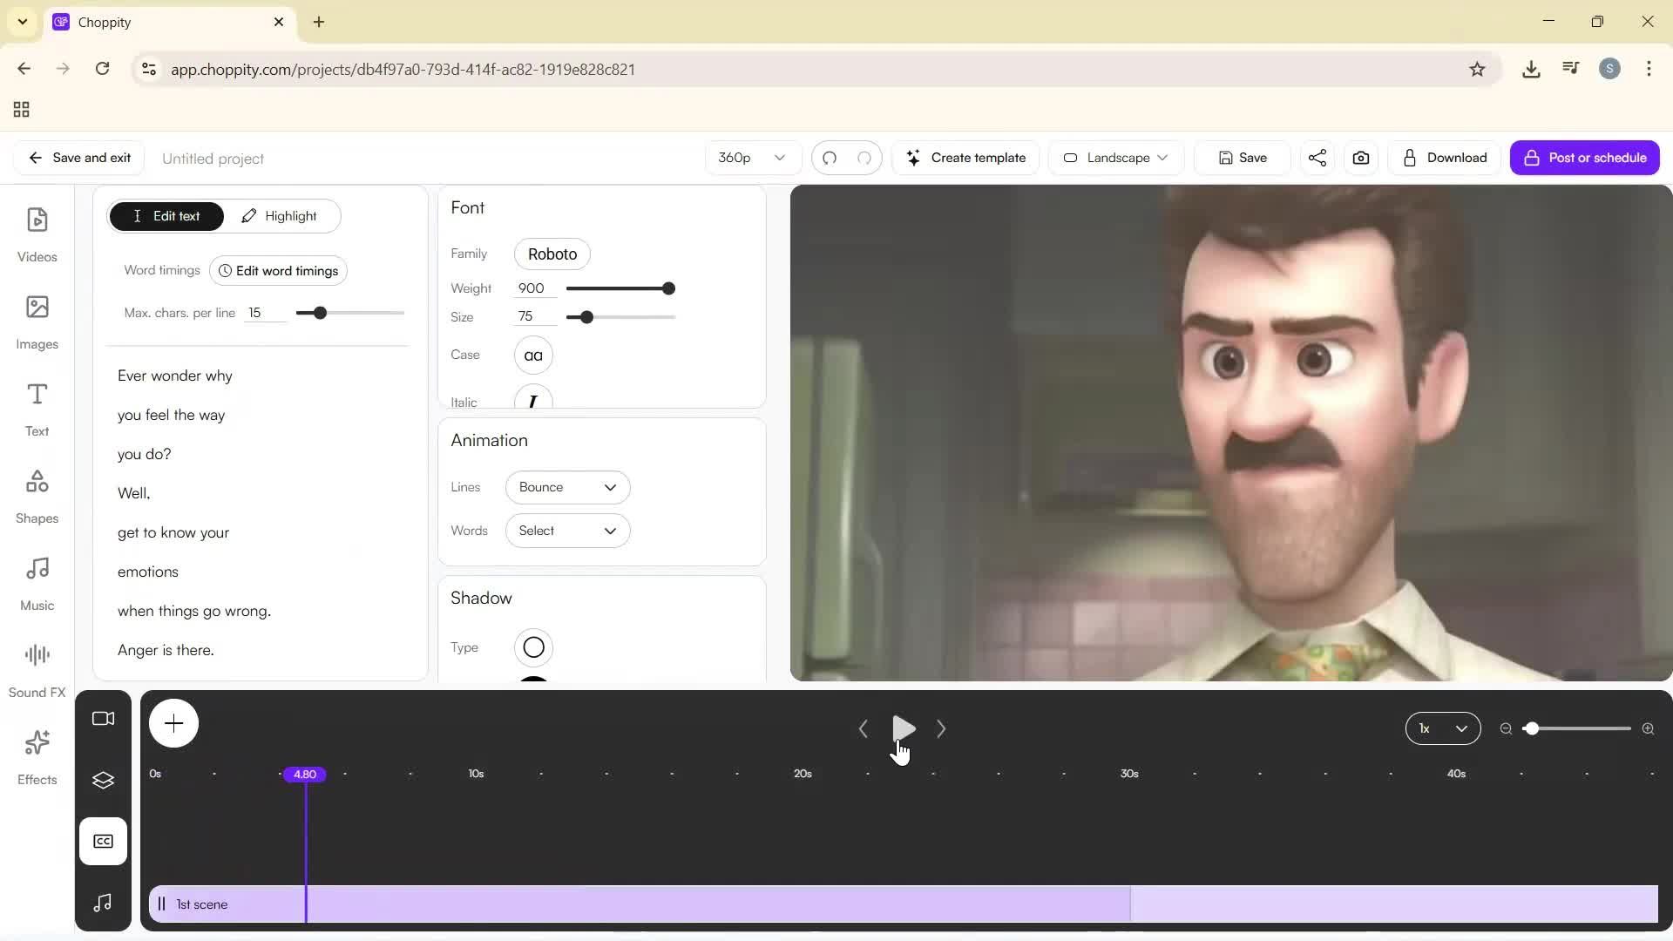Toggle italic font styling

[533, 401]
